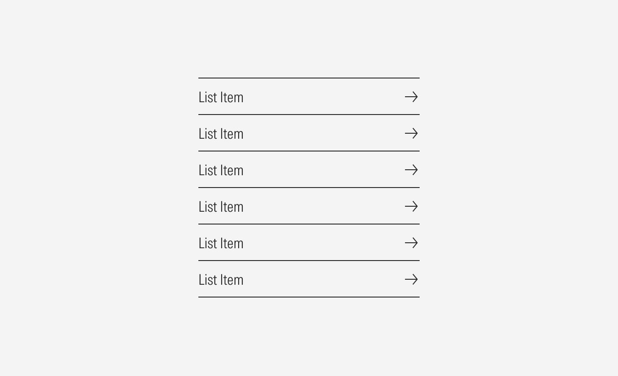618x376 pixels.
Task: Select the sixth List Item label
Action: [221, 280]
